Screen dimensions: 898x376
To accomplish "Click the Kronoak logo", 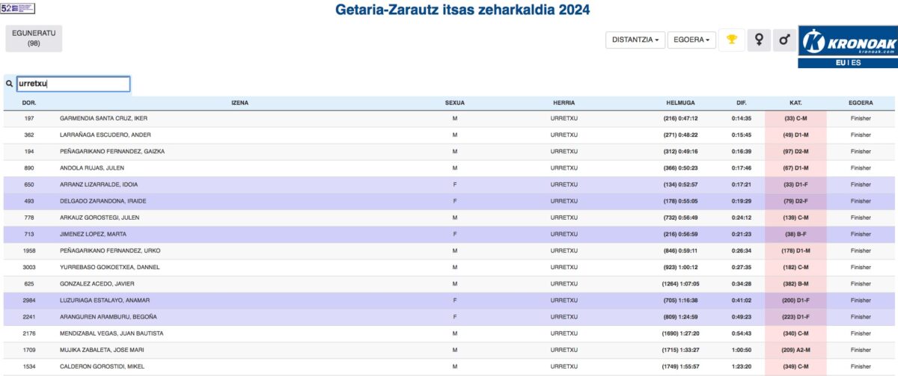I will pyautogui.click(x=848, y=43).
